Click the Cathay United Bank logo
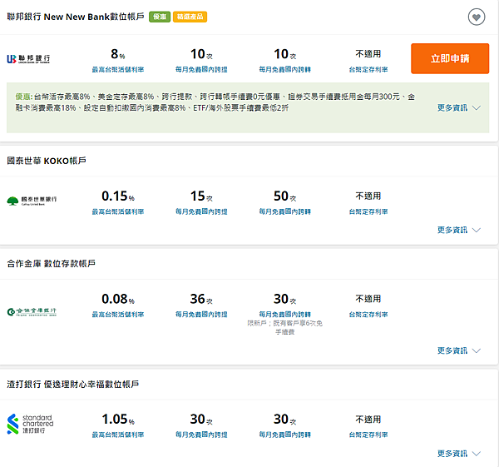The width and height of the screenshot is (499, 467). click(32, 200)
